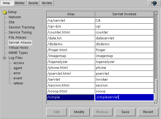The image size is (161, 119).
Task: Click the Modify button
Action: coord(79,112)
